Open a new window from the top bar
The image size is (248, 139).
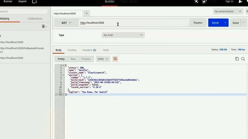(34, 2)
